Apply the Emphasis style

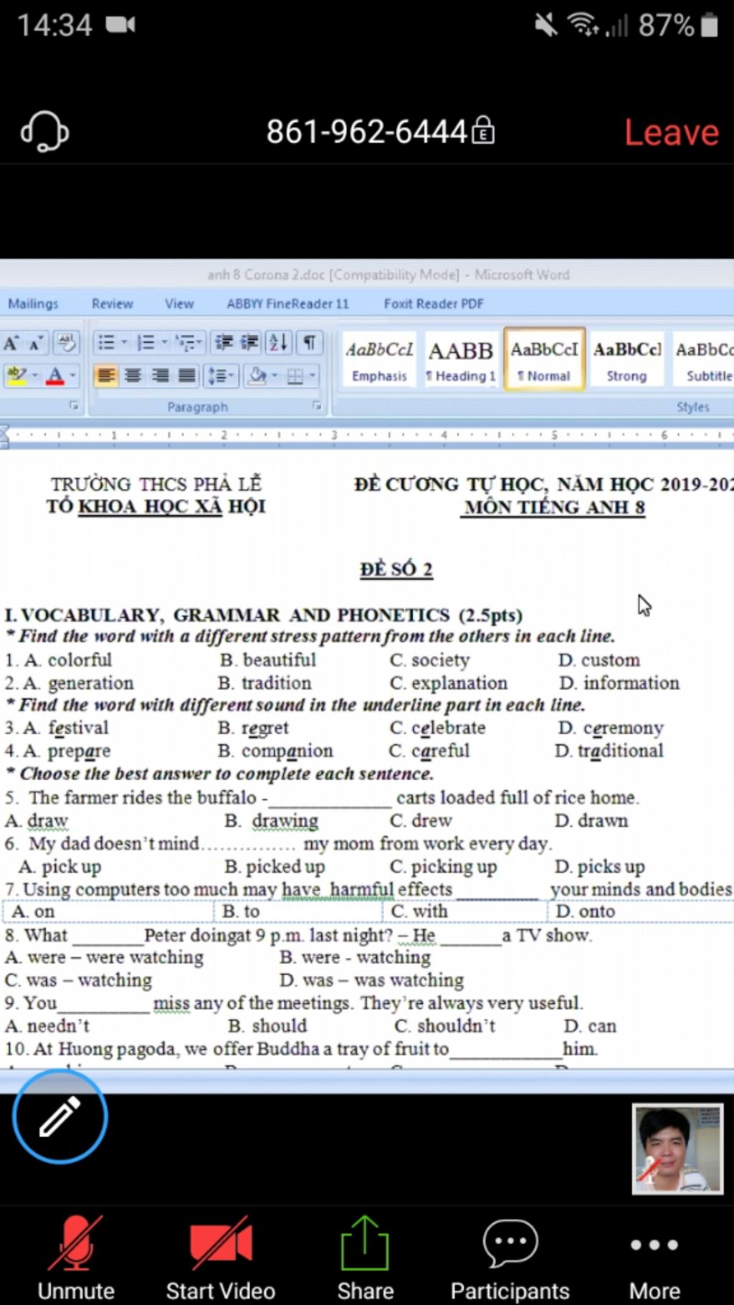(x=379, y=360)
